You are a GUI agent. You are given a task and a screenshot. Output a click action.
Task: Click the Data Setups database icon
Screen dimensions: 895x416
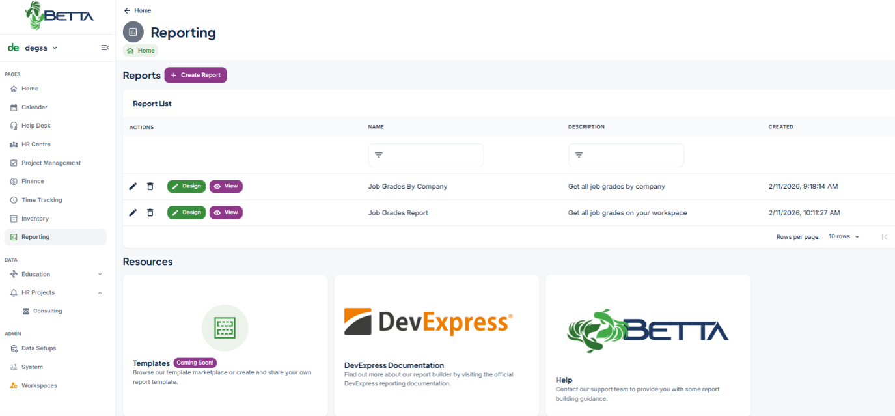pos(14,348)
